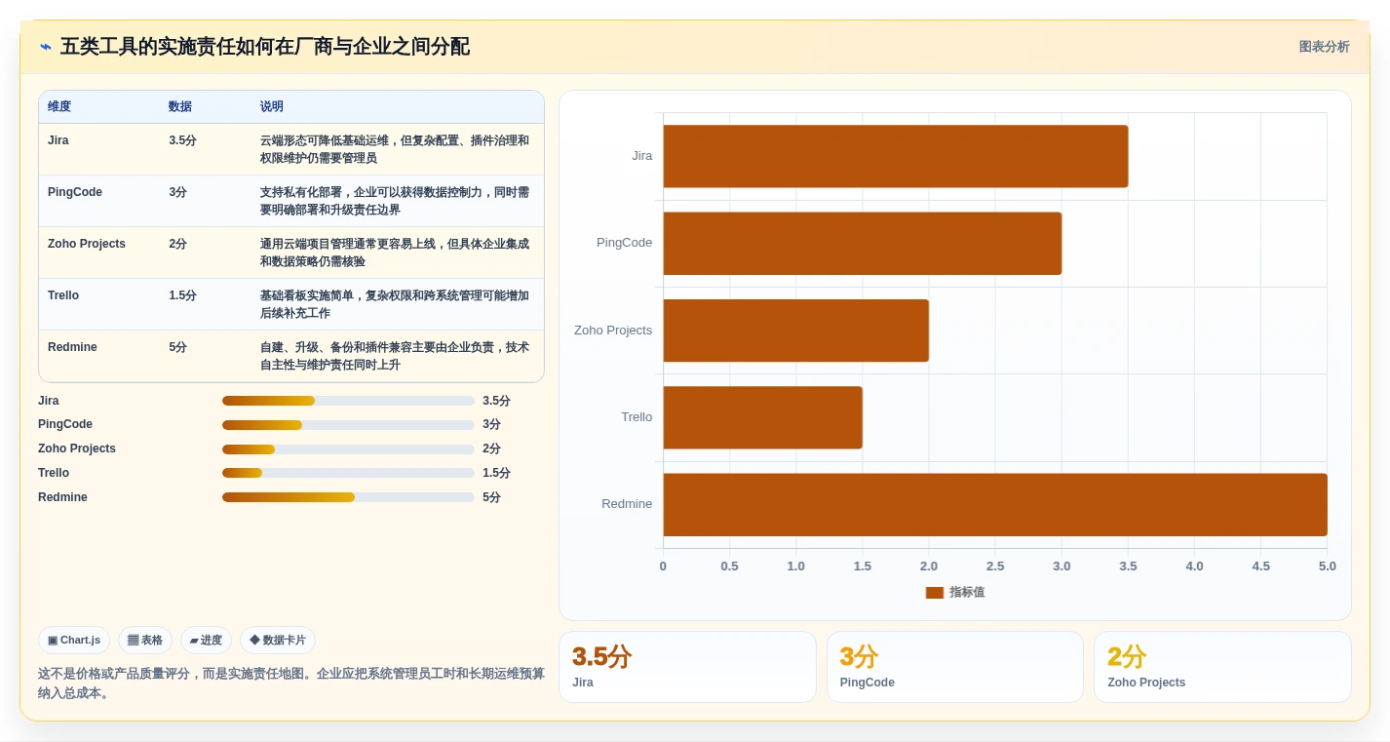The image size is (1390, 742).
Task: Toggle the 指标值 legend entry
Action: click(955, 592)
